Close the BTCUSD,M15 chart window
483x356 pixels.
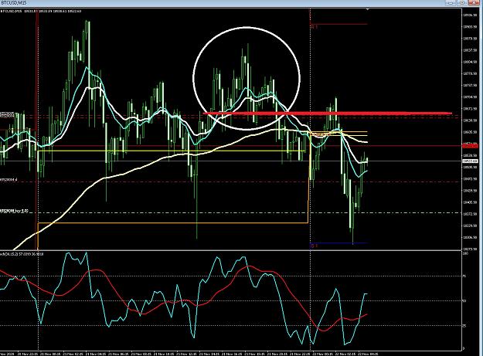coord(474,3)
